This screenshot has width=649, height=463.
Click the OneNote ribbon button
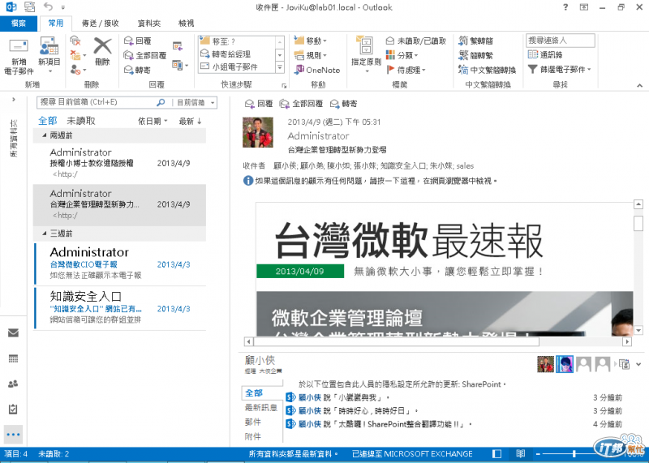(x=317, y=70)
